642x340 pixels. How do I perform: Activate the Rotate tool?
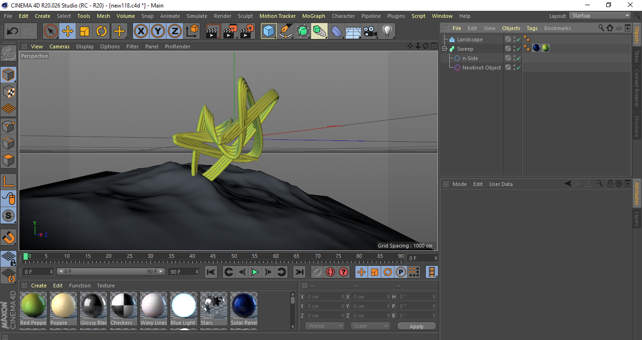[x=102, y=31]
